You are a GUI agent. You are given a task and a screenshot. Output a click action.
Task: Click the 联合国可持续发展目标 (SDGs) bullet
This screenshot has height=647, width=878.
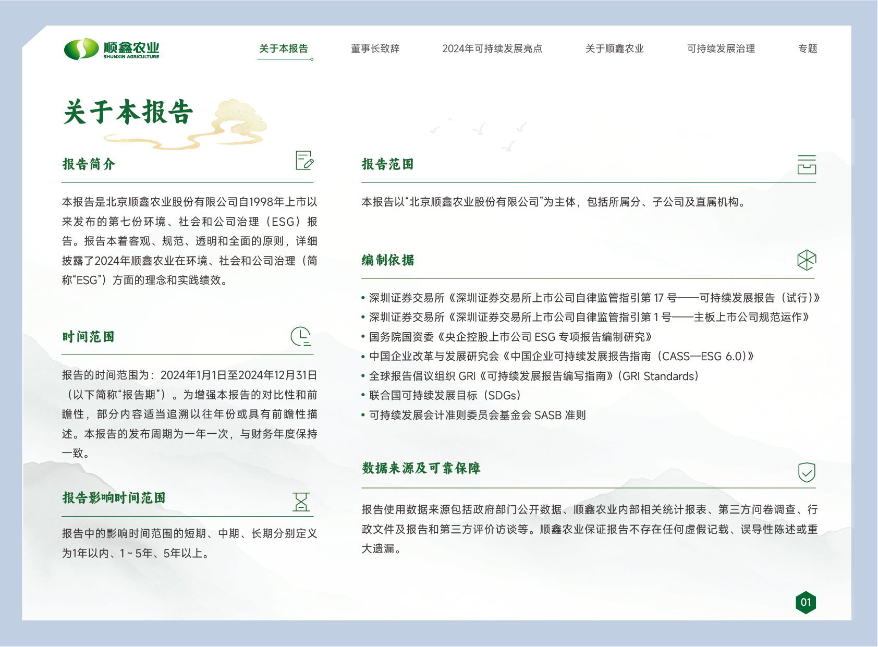coord(441,395)
